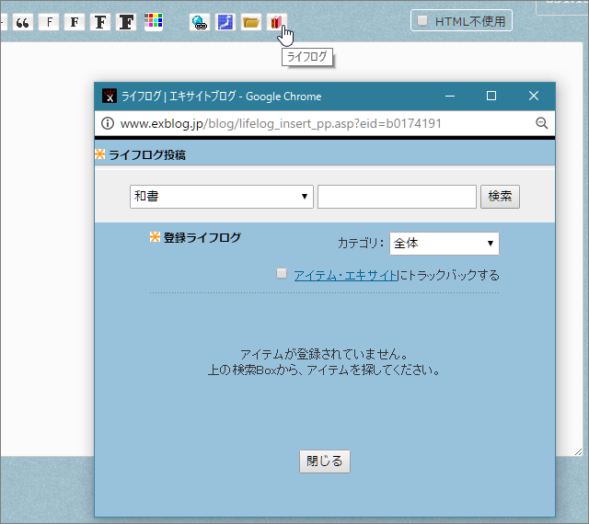Click the zoom magnifier icon in address bar
The height and width of the screenshot is (524, 589).
click(x=541, y=123)
